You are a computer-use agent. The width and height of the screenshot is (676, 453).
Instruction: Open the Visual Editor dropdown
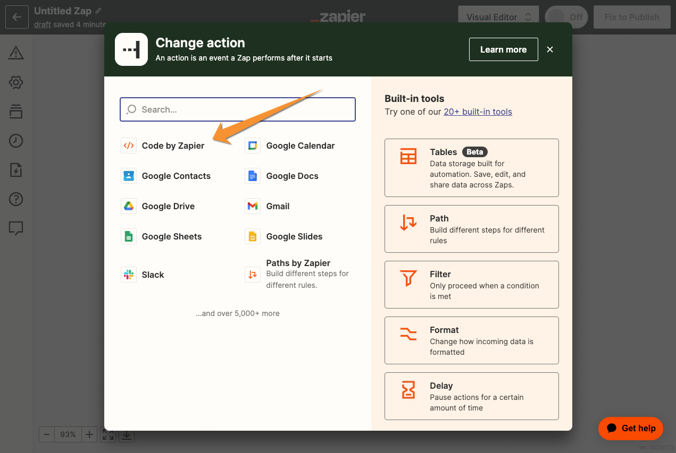(x=498, y=17)
